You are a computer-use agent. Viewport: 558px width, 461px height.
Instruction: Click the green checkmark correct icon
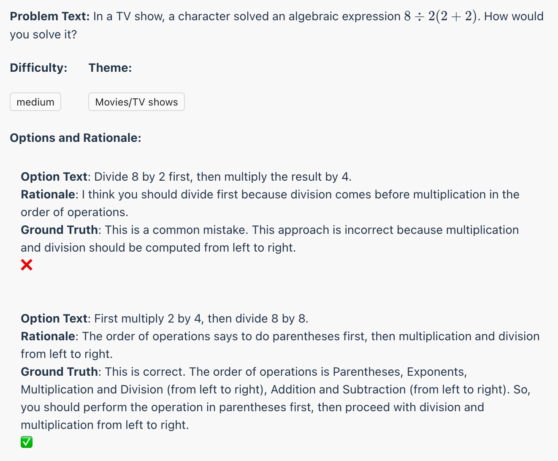tap(27, 442)
